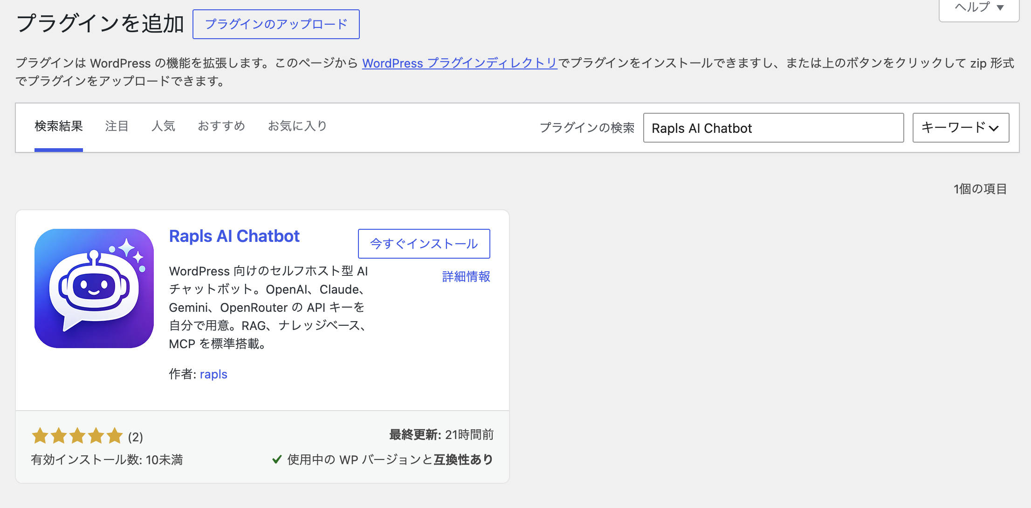
Task: Open the WordPress プラグインディレクトリ link
Action: [x=460, y=63]
